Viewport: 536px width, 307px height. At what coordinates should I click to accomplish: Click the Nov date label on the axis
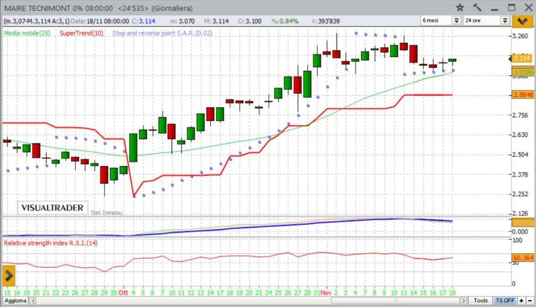(x=326, y=293)
